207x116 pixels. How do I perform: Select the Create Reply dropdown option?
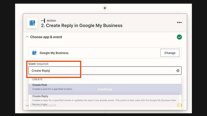click(105, 100)
